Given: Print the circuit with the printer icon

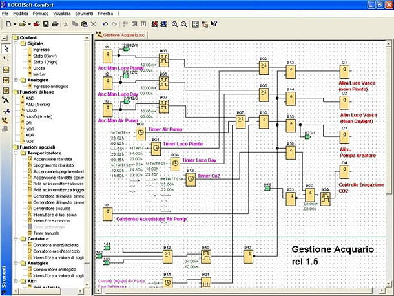Looking at the screenshot, I should click(55, 24).
